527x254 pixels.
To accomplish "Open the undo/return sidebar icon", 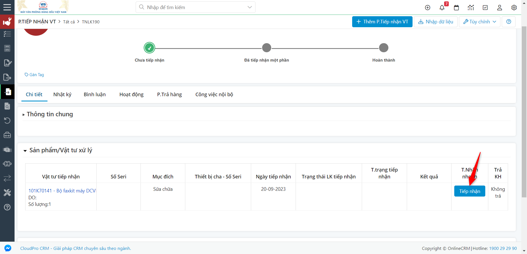I will (x=7, y=120).
